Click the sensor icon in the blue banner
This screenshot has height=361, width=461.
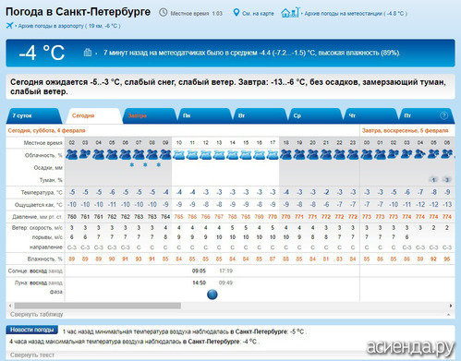pos(88,53)
